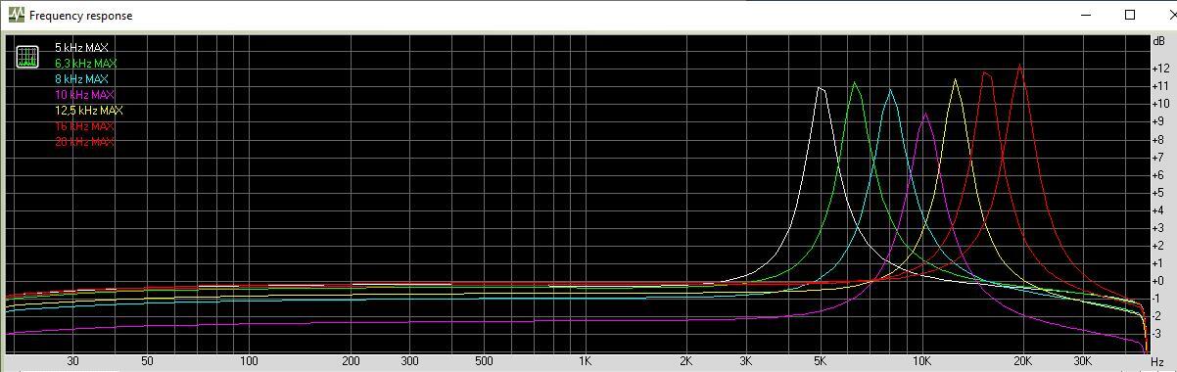The image size is (1177, 372).
Task: Click the 5K frequency axis label
Action: [821, 361]
